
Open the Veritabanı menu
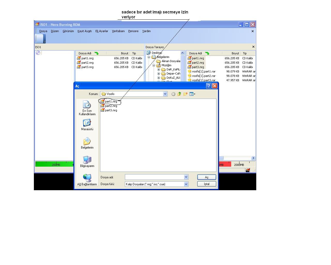(118, 31)
